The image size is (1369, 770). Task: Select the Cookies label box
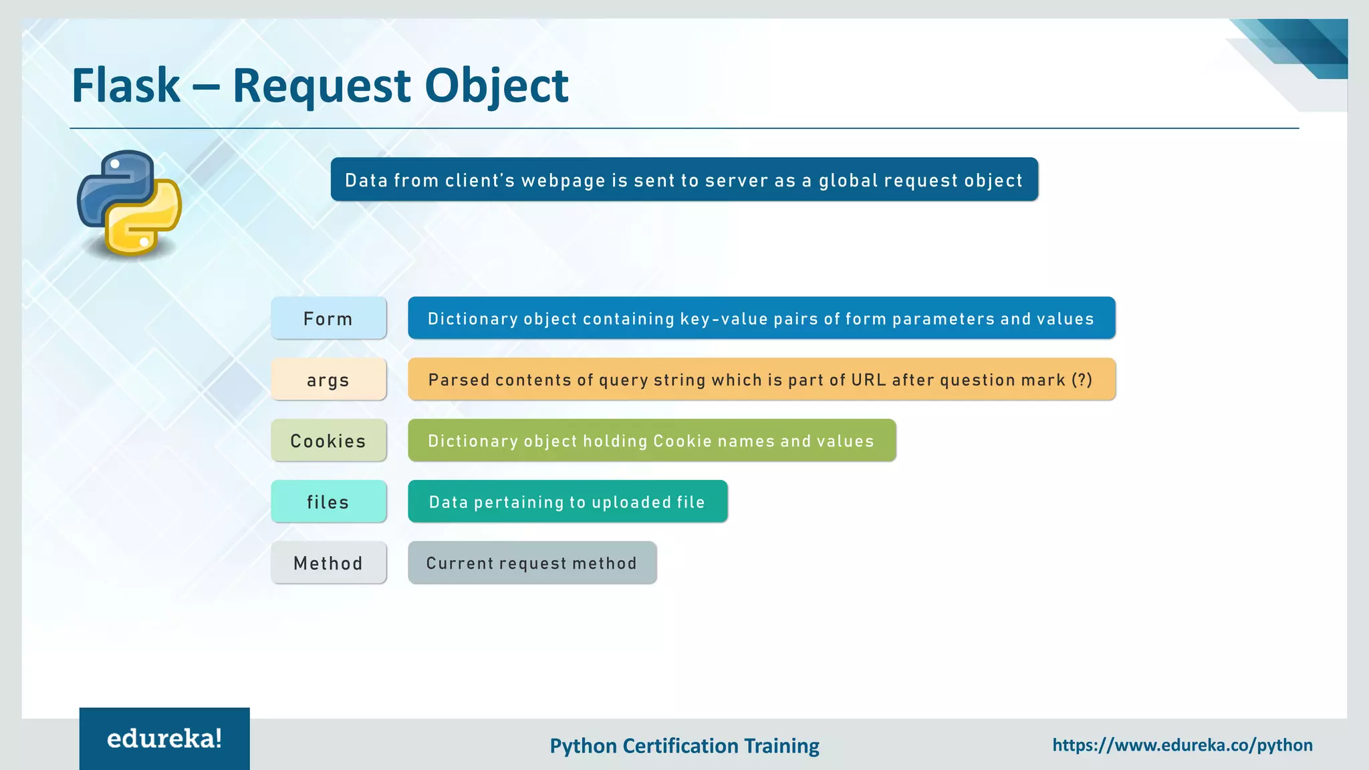pos(328,440)
